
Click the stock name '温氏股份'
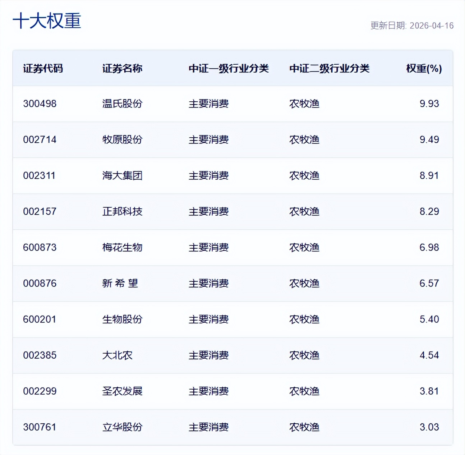pyautogui.click(x=122, y=104)
